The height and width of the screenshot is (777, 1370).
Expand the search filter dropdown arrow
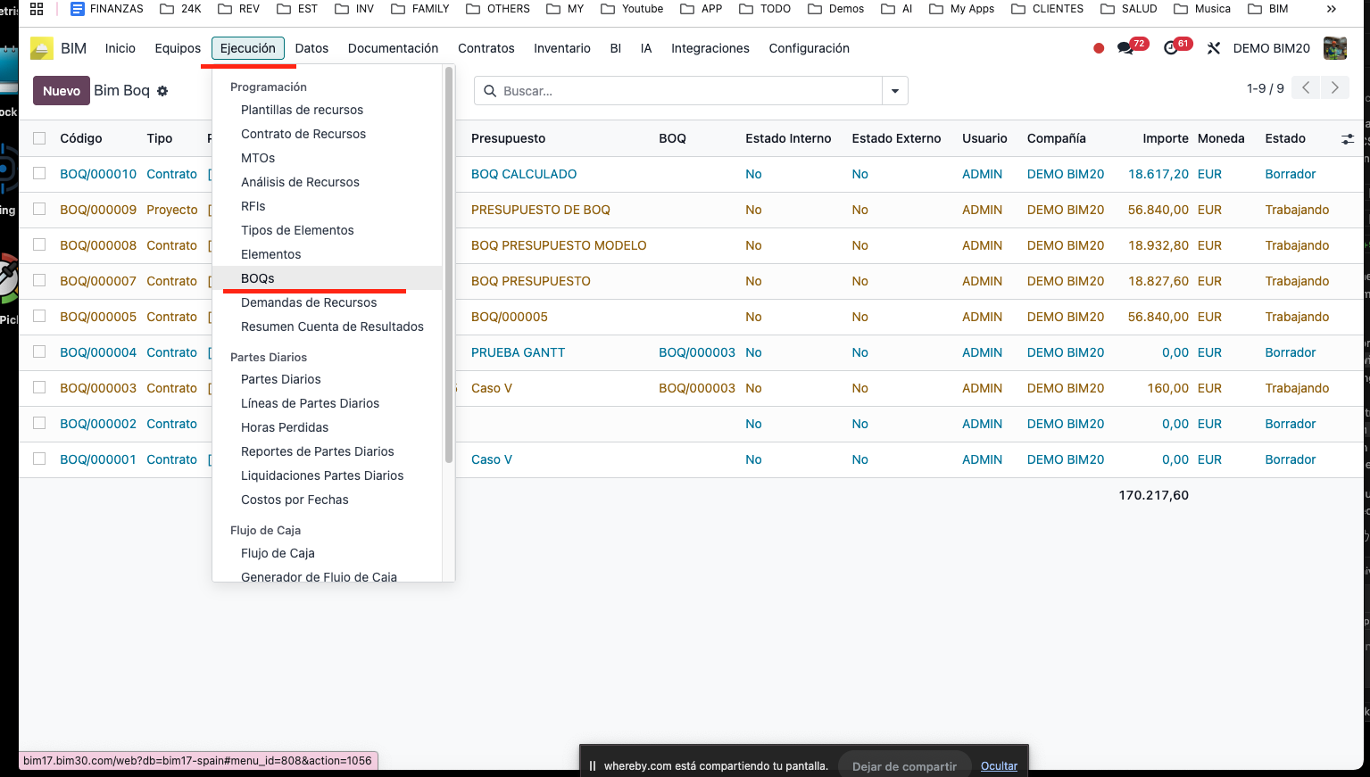point(894,91)
